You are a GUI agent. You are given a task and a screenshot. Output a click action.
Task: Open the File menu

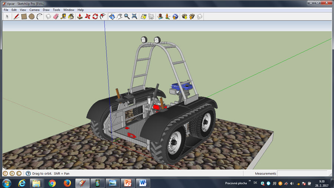(6, 10)
